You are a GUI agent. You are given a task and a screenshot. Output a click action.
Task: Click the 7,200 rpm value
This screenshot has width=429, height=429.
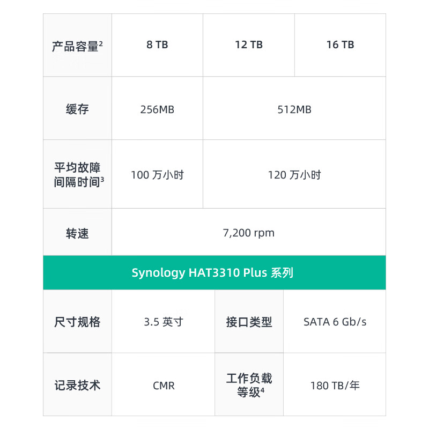(248, 233)
